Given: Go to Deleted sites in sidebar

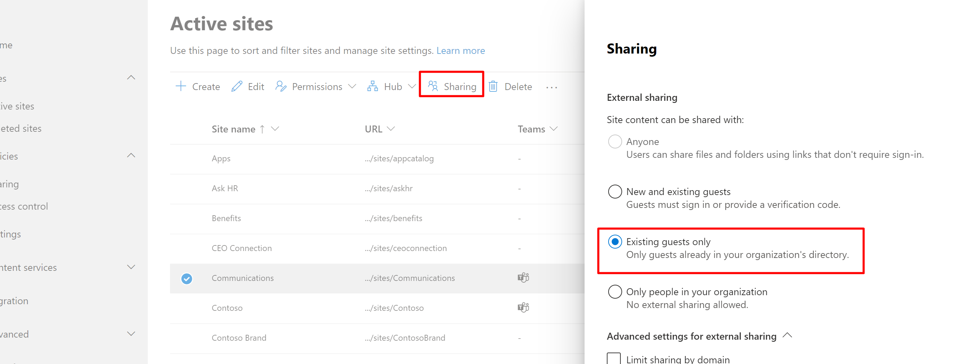Looking at the screenshot, I should [21, 129].
